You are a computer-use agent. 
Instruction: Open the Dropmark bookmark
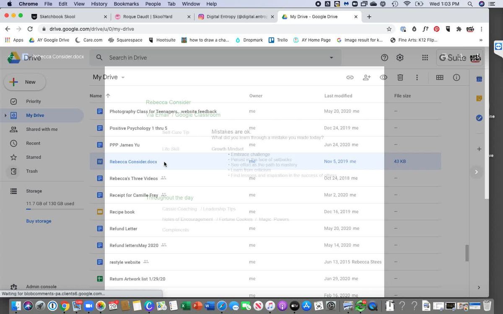249,40
